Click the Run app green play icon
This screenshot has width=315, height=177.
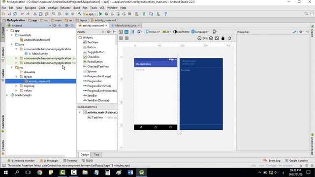click(100, 14)
